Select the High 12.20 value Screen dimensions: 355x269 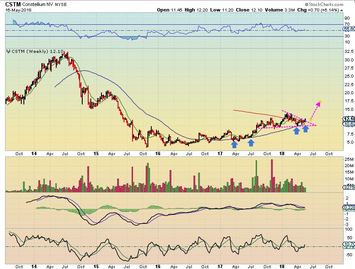[196, 10]
